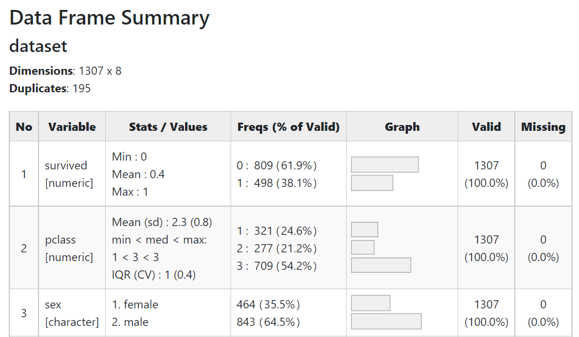Select the 'survived [numeric]' variable cell

pyautogui.click(x=69, y=174)
